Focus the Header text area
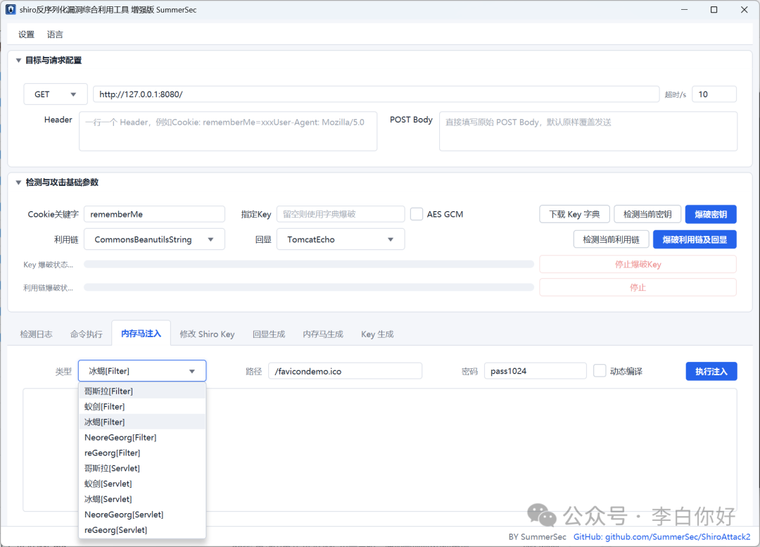Screen dimensions: 760x547 pyautogui.click(x=228, y=132)
